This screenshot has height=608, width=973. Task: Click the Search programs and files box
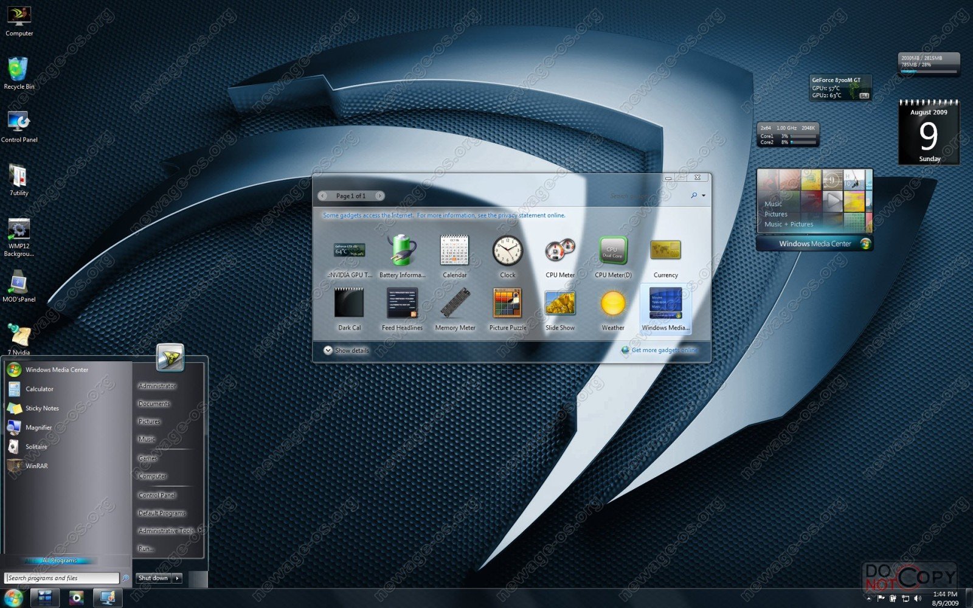(x=62, y=578)
